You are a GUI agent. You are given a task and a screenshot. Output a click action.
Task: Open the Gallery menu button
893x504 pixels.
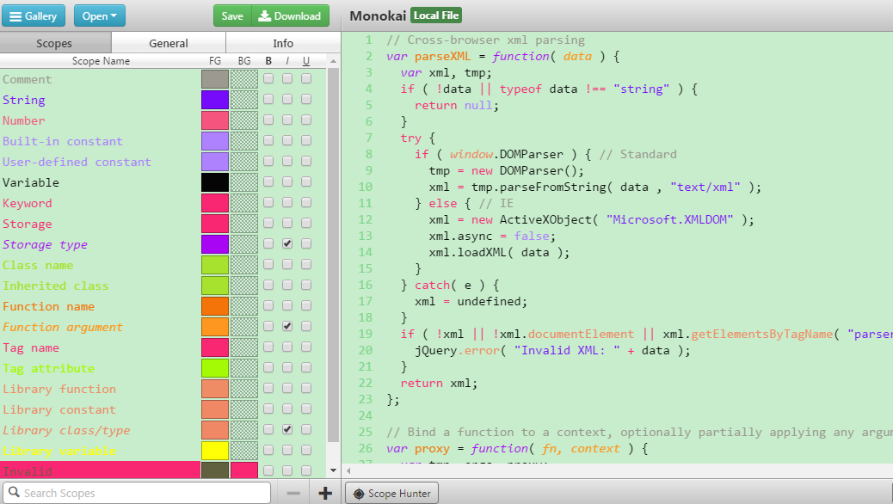click(33, 16)
